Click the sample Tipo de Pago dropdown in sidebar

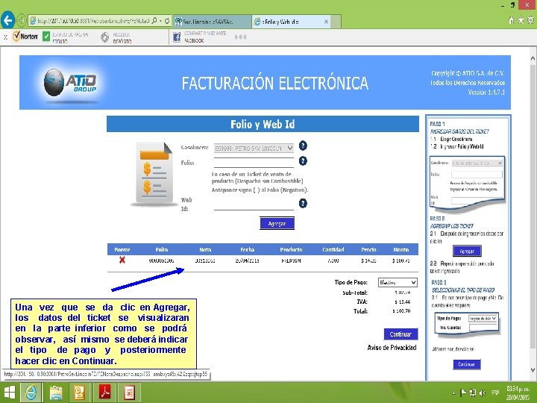[x=483, y=319]
